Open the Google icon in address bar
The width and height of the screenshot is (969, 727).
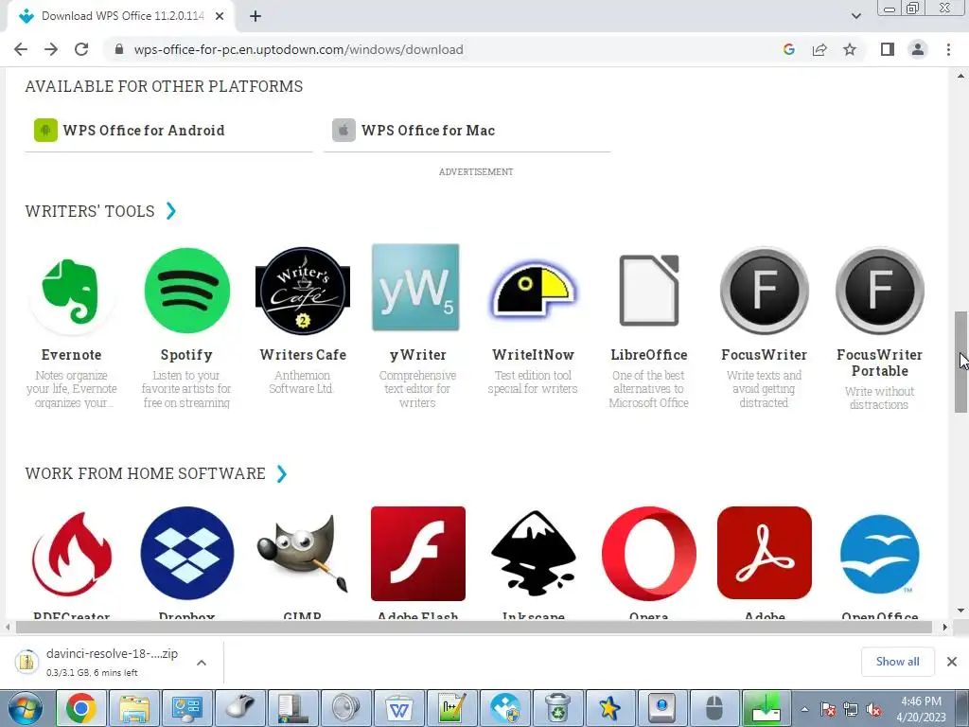click(x=788, y=49)
